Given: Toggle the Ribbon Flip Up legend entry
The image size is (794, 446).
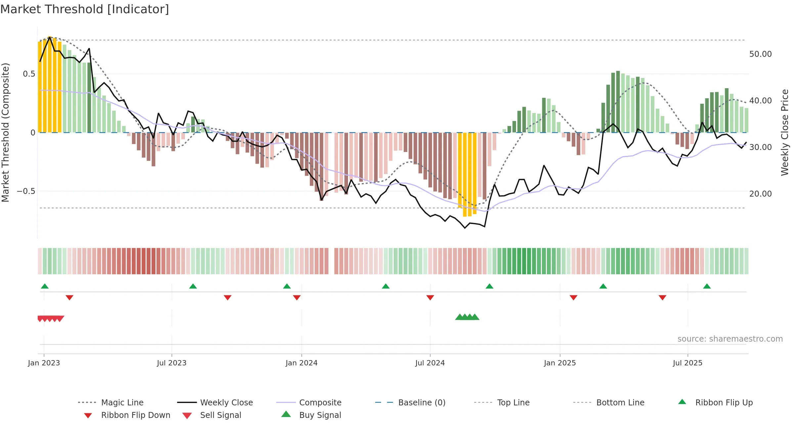Looking at the screenshot, I should pyautogui.click(x=715, y=402).
